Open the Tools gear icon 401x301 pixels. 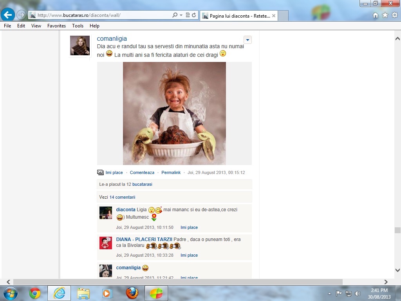pos(394,15)
